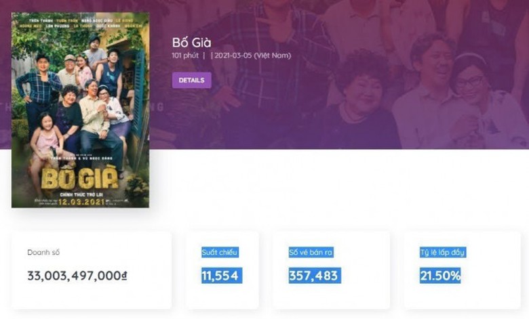Click the Doanh số label
The width and height of the screenshot is (529, 319).
pos(43,253)
